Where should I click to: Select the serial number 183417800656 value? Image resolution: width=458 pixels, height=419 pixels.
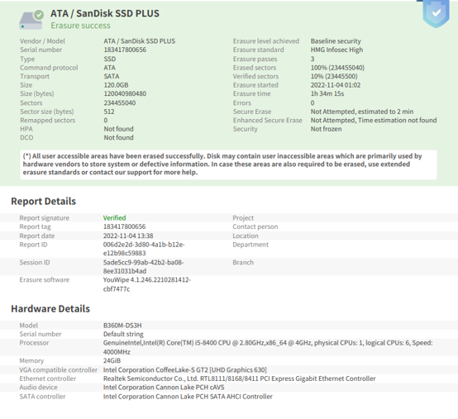click(x=125, y=50)
